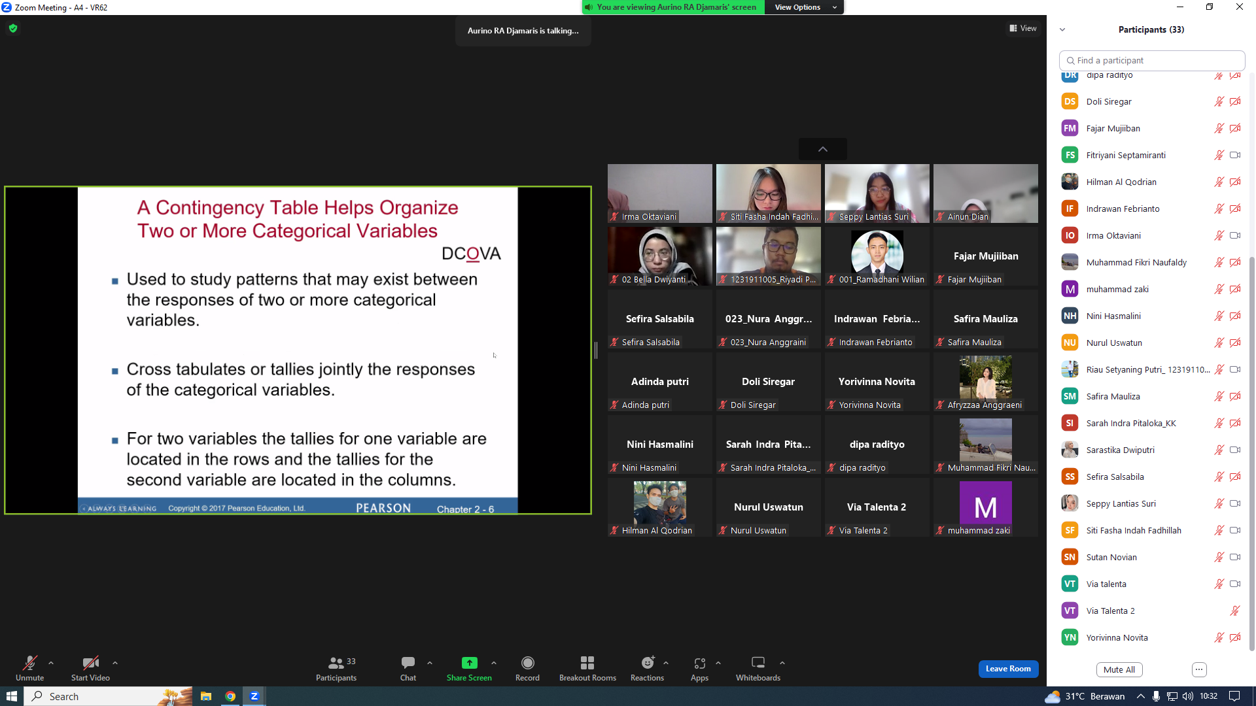Open the notification center in the system tray
Image resolution: width=1256 pixels, height=706 pixels.
[x=1234, y=696]
